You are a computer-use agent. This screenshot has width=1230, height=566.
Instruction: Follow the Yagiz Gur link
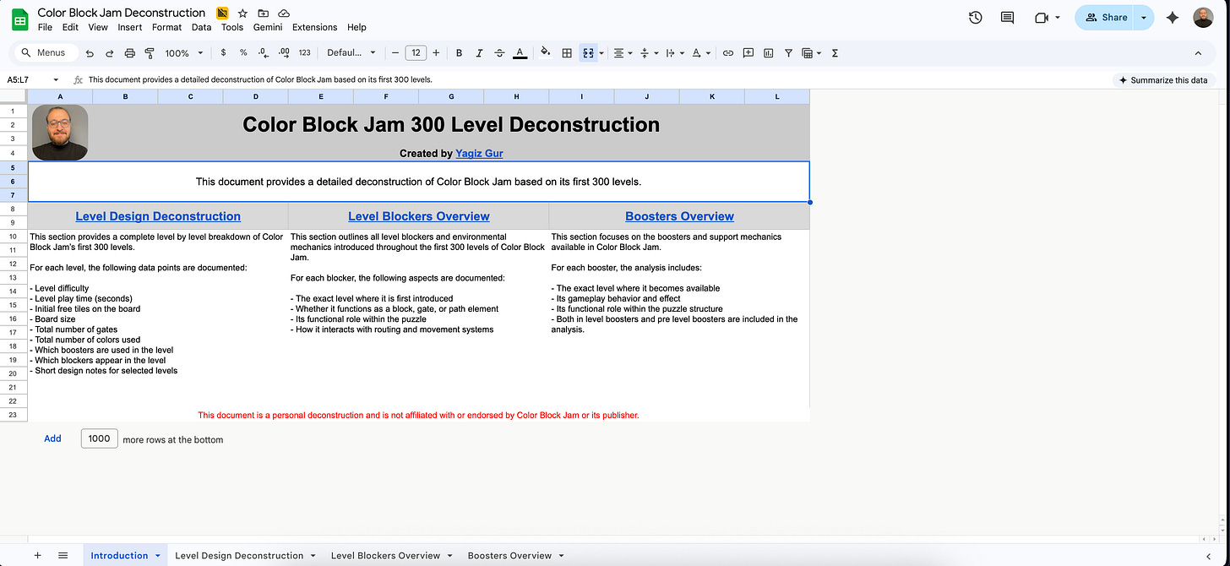pos(479,153)
